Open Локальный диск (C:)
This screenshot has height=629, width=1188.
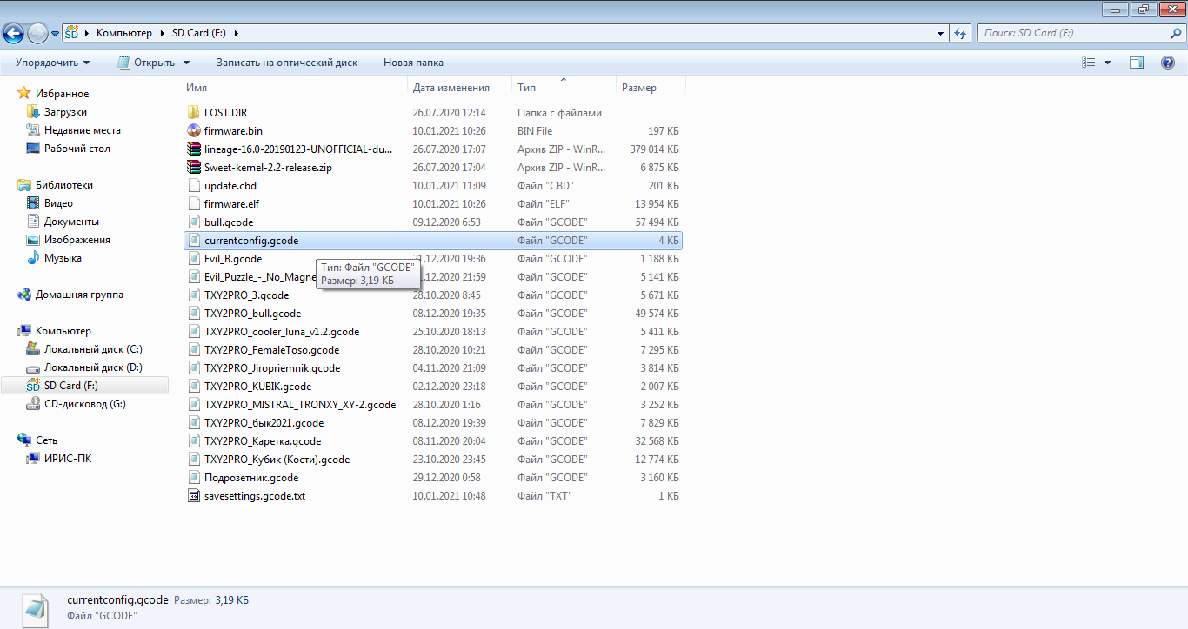click(x=93, y=349)
